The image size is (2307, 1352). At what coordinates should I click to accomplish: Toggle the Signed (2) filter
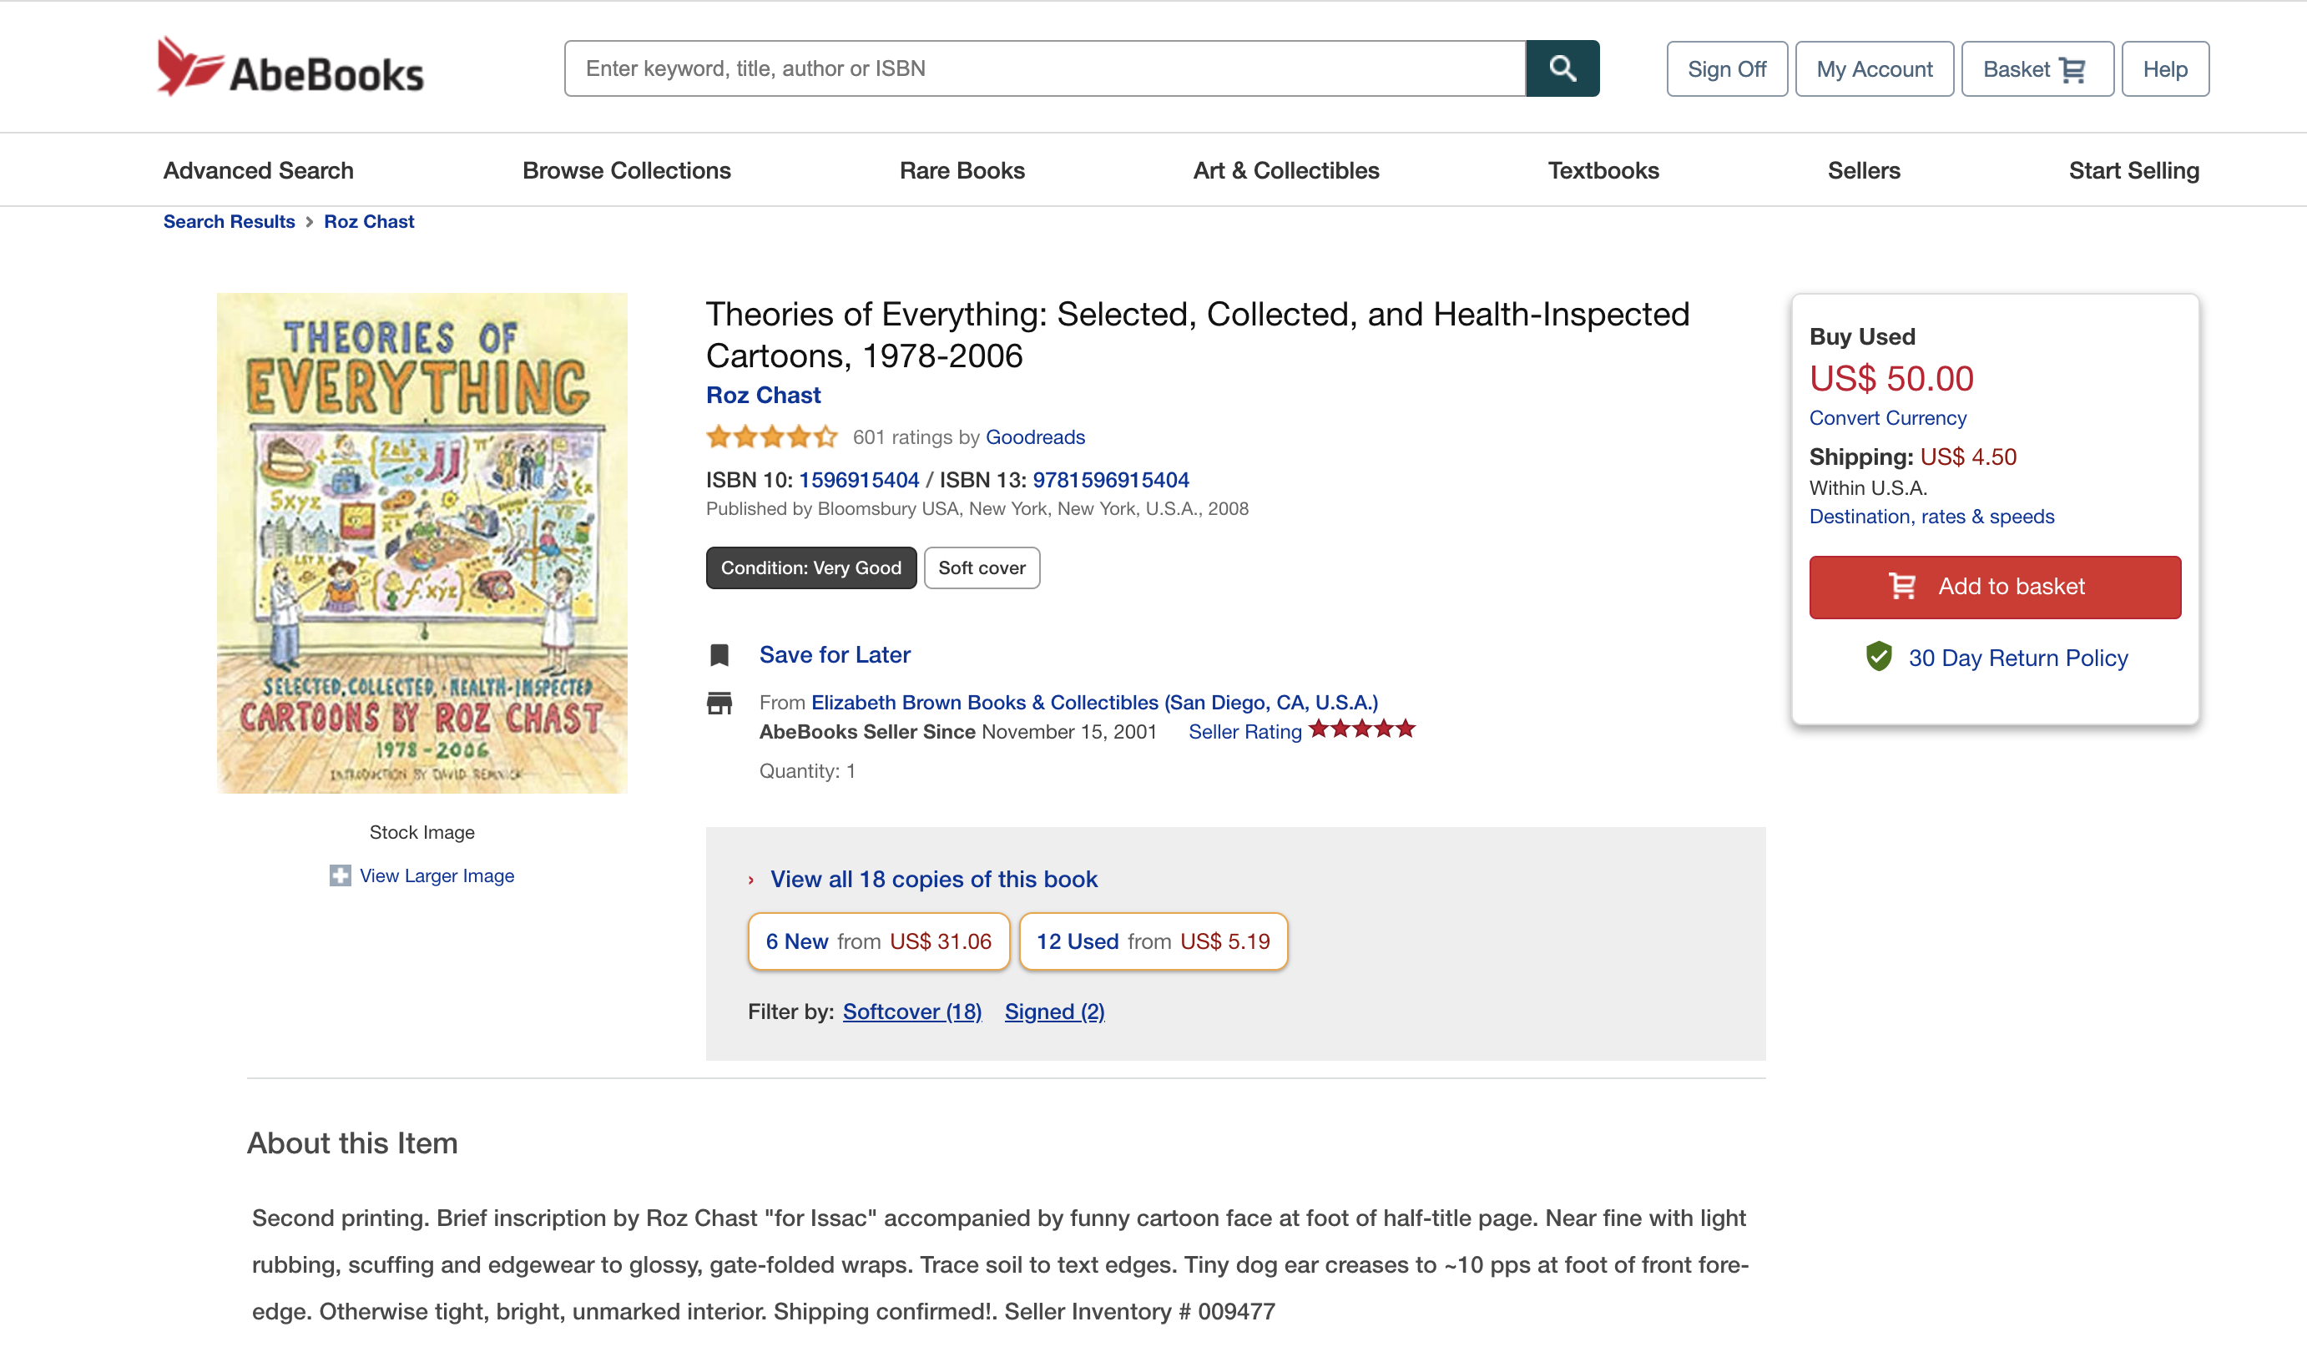pos(1053,1011)
